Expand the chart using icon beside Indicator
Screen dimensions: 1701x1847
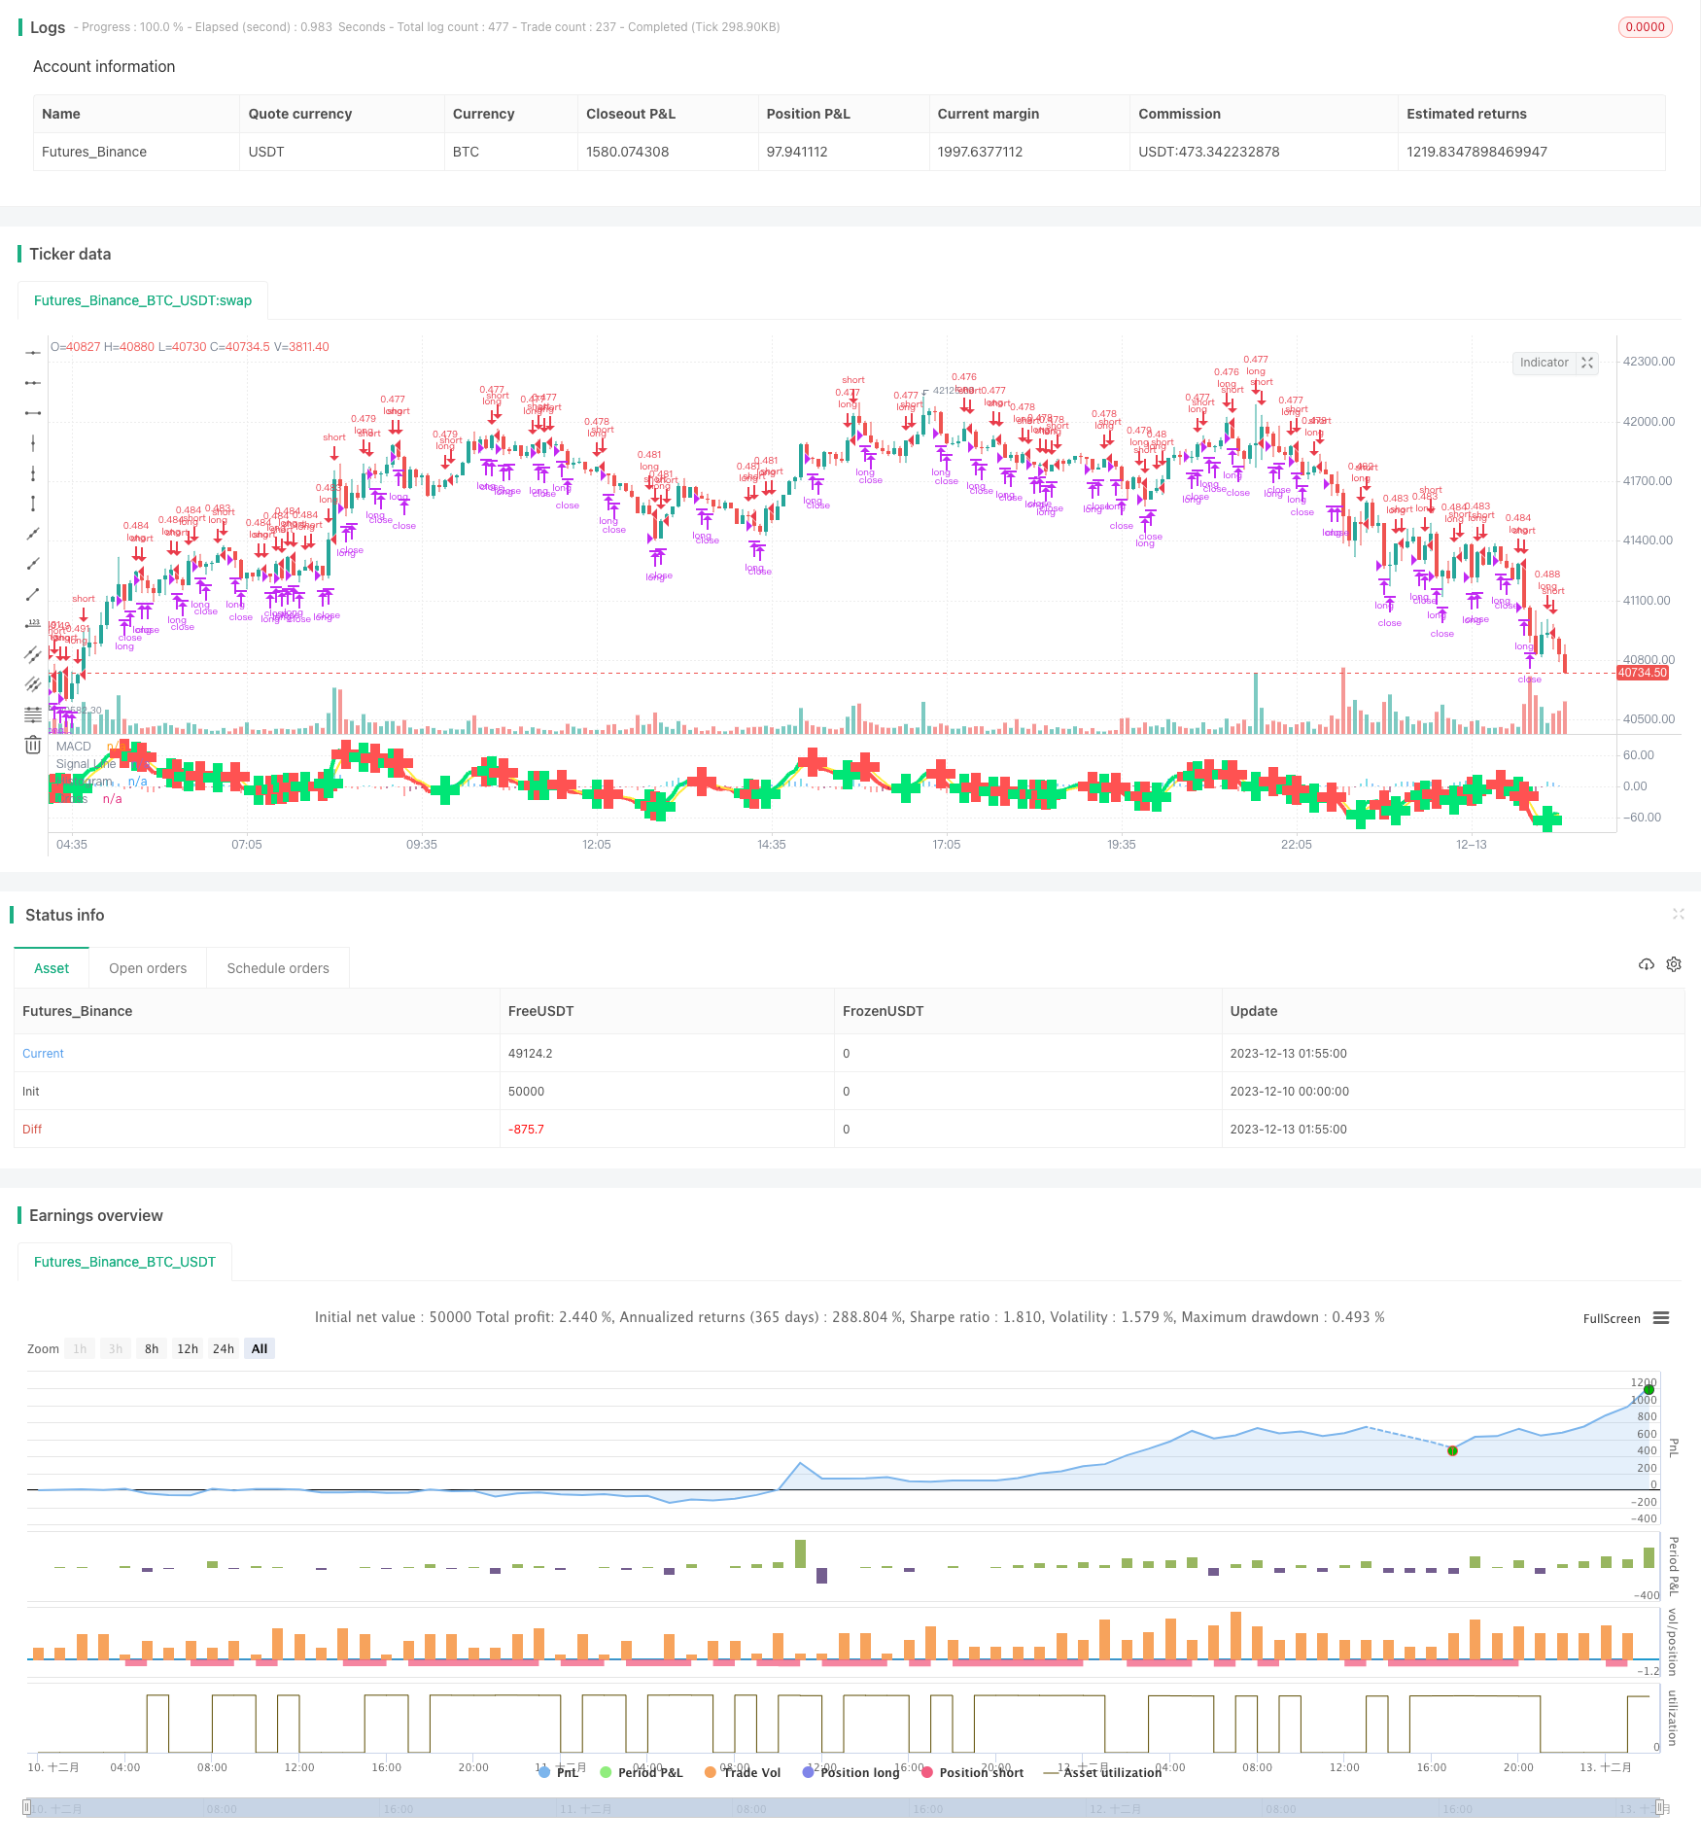(x=1587, y=363)
